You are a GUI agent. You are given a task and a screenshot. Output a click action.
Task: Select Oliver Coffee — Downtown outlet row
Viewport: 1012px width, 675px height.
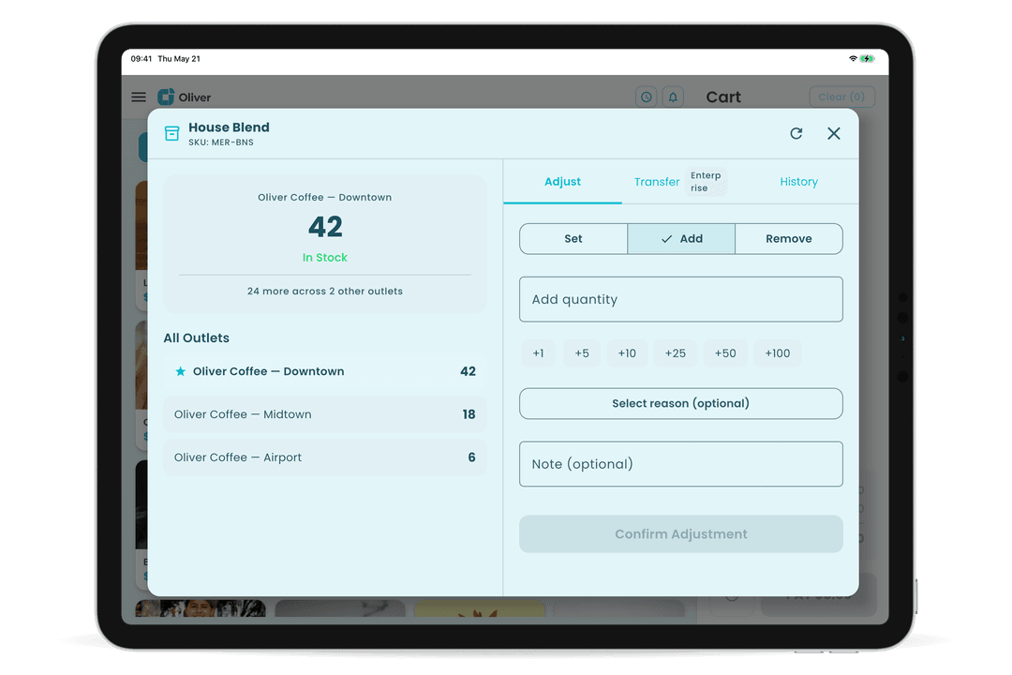324,371
